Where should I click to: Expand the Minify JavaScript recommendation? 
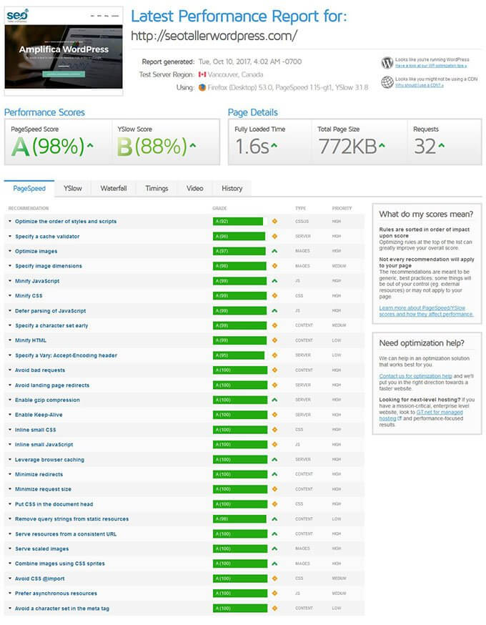[x=10, y=281]
